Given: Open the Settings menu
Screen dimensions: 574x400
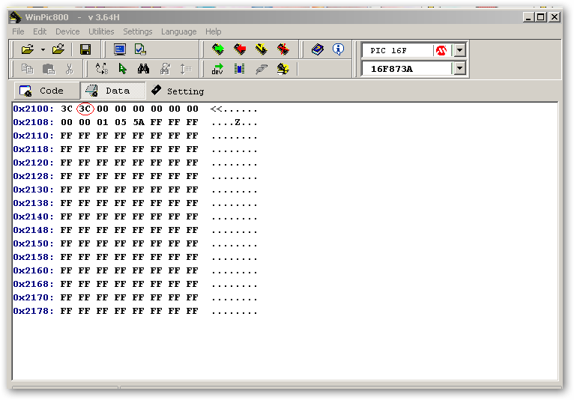Looking at the screenshot, I should pyautogui.click(x=137, y=31).
